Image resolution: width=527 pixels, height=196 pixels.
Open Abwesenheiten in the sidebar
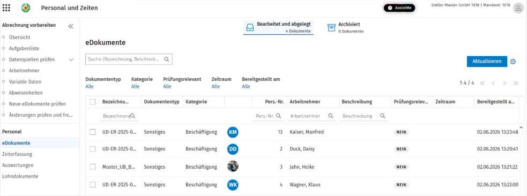(26, 93)
